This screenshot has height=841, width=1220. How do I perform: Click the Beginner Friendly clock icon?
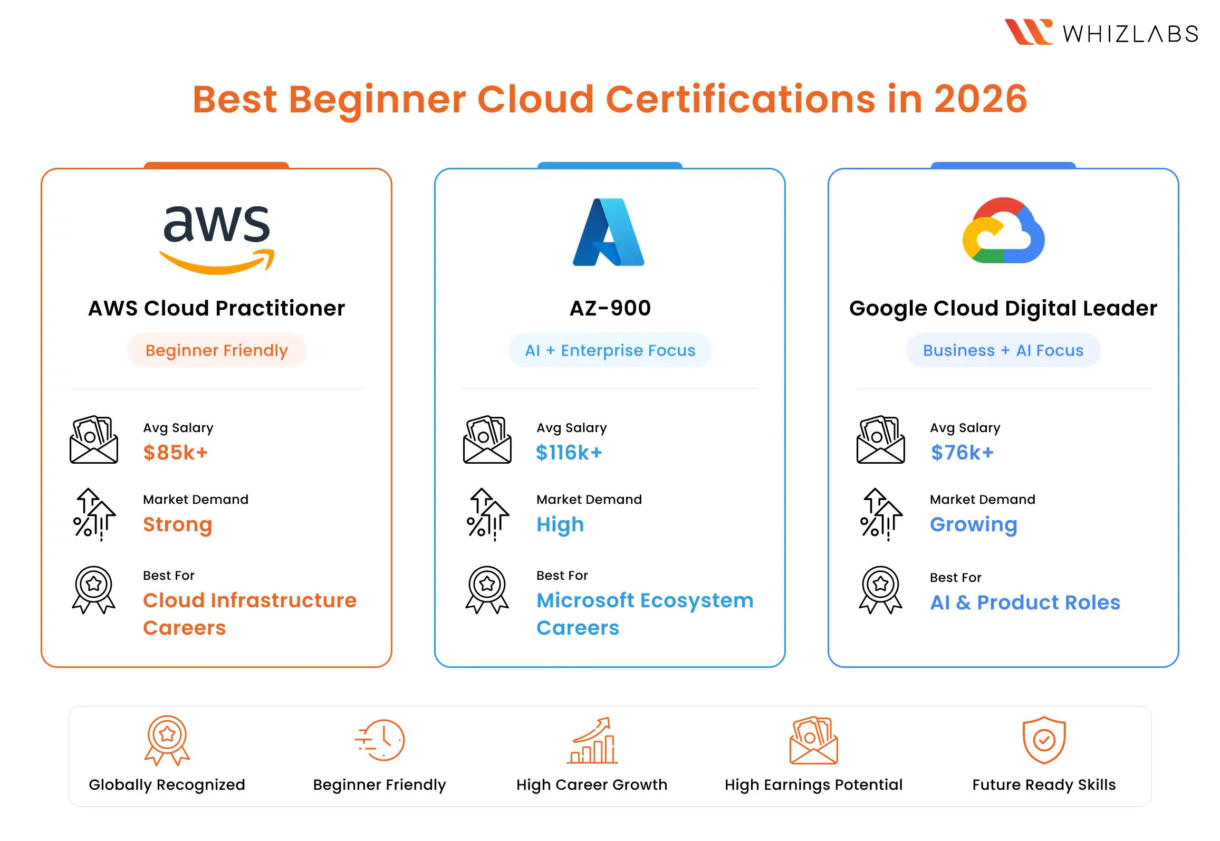point(380,740)
